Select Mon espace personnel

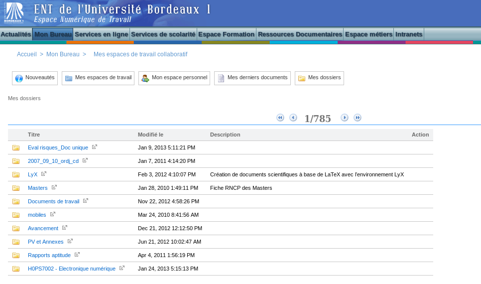(x=174, y=78)
